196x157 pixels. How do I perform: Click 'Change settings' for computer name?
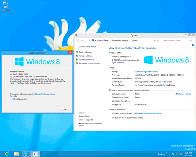click(x=184, y=94)
